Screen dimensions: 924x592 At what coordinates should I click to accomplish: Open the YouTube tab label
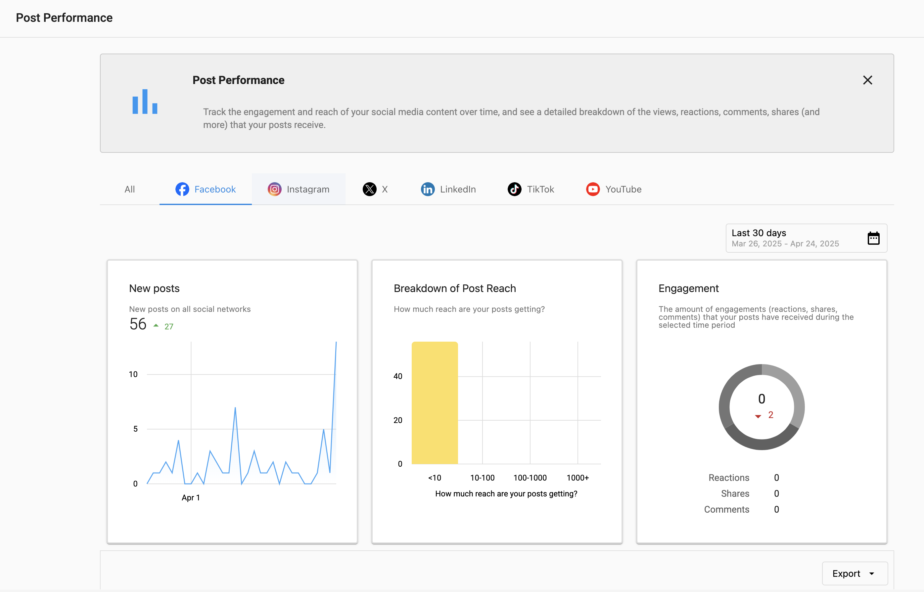[x=623, y=189]
